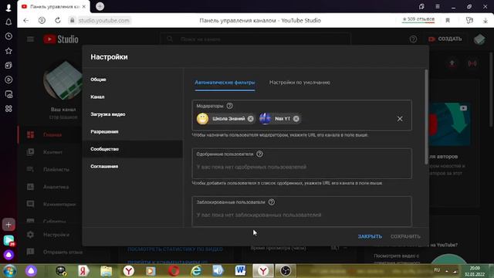Bookmark page with bookmark icon
Image resolution: width=494 pixels, height=278 pixels.
(448, 21)
